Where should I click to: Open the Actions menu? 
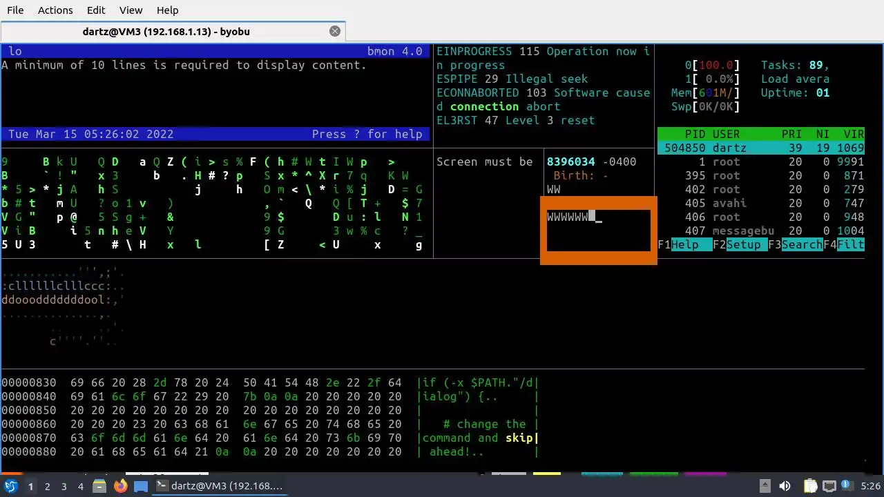pyautogui.click(x=55, y=10)
